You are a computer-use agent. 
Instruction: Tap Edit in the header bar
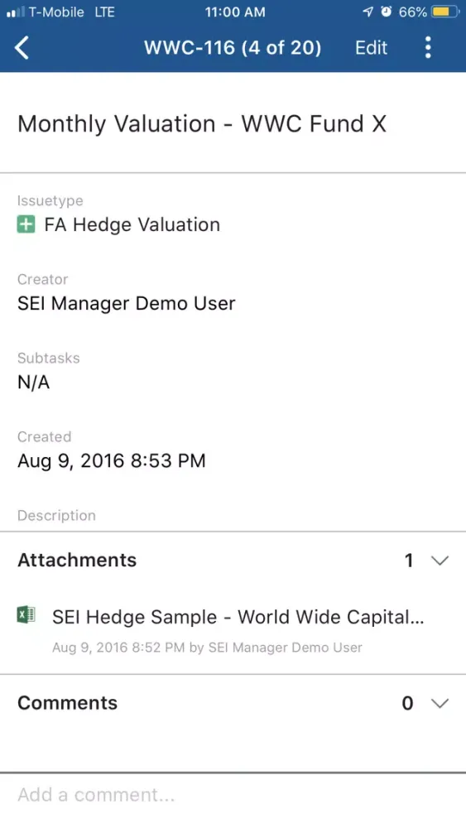point(371,47)
